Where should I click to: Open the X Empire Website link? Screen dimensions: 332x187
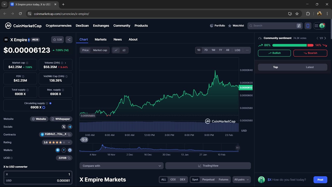[39, 119]
